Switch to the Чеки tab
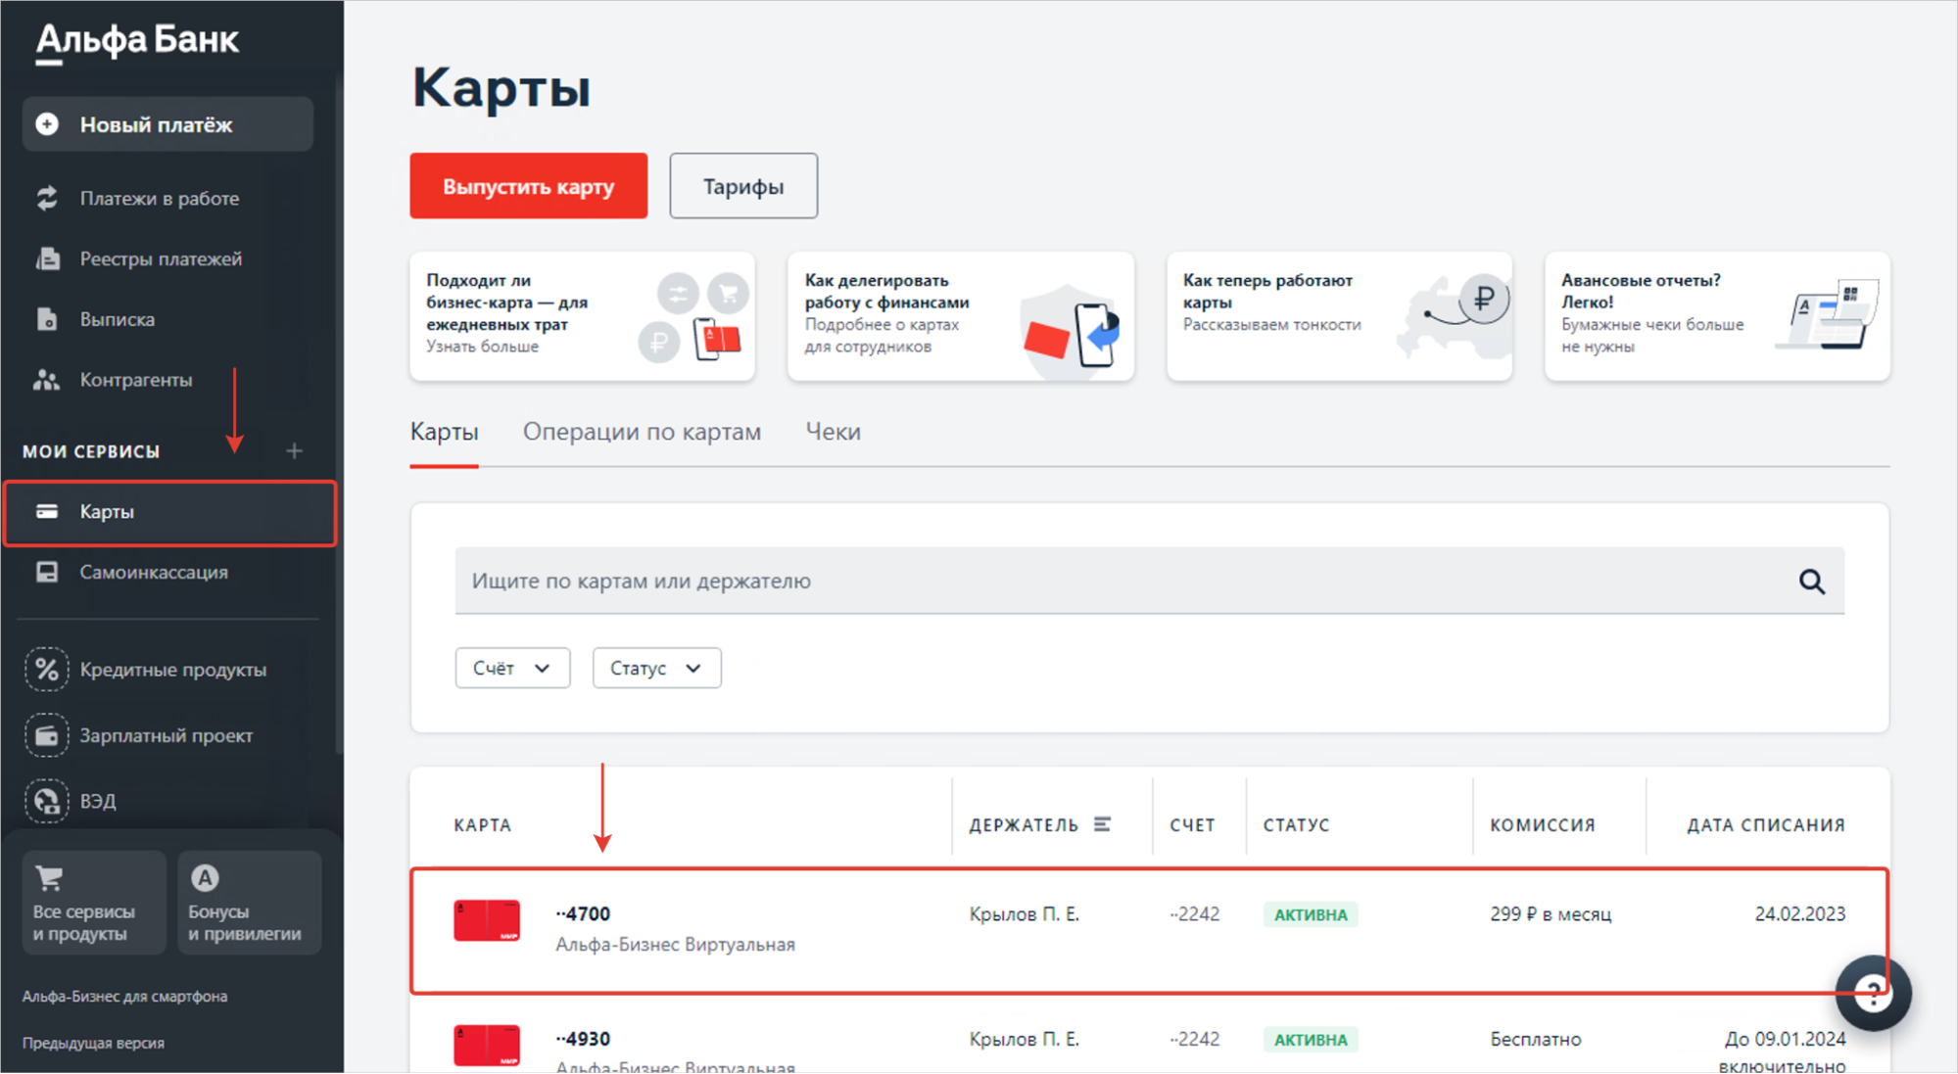Screen dimensions: 1958x1074 pos(833,432)
